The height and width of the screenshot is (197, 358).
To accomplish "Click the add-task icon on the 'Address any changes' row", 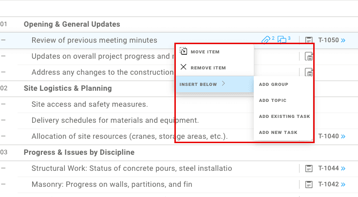I will [x=309, y=72].
